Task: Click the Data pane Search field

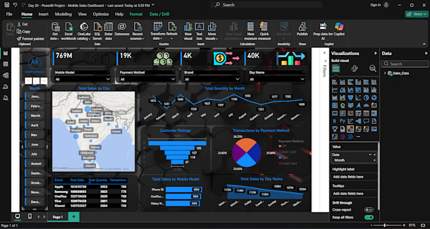Action: pos(405,64)
